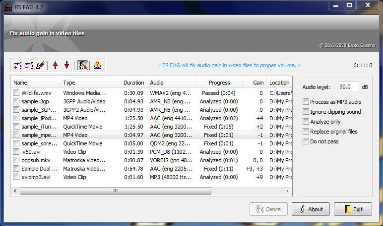Image resolution: width=383 pixels, height=226 pixels.
Task: Click the 'QDM2 (eng 22...' audio cell
Action: coord(170,143)
